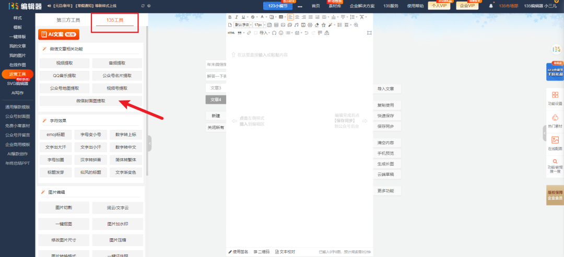Open 热门素材 flame icon in right sidebar
This screenshot has width=564, height=257.
(x=555, y=121)
